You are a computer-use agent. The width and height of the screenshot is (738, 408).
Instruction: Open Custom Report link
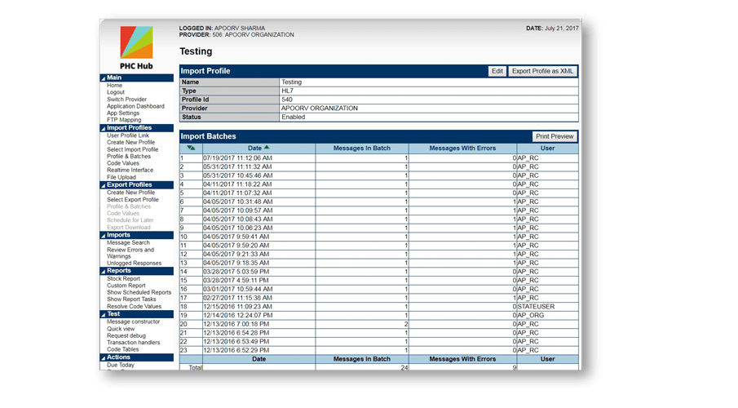pyautogui.click(x=126, y=286)
